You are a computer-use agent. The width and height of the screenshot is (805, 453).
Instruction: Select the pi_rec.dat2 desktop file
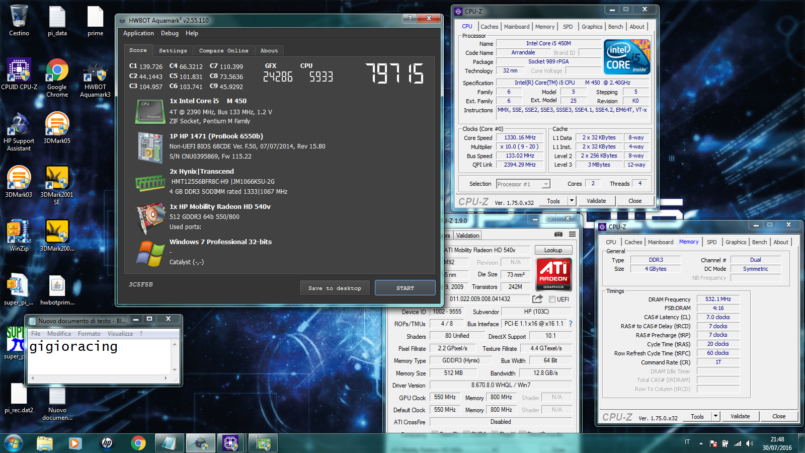(19, 398)
